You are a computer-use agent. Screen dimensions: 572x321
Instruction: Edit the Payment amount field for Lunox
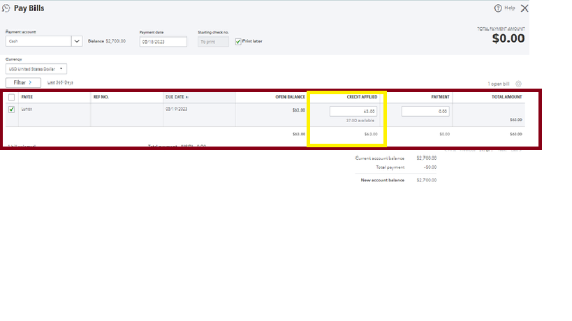click(x=425, y=112)
